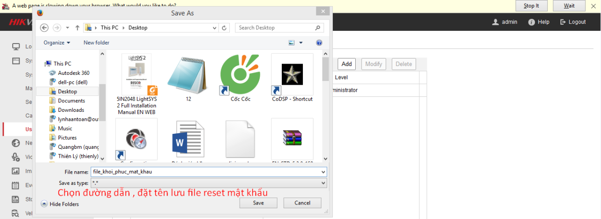
Task: Open the help question mark icon
Action: click(x=319, y=43)
